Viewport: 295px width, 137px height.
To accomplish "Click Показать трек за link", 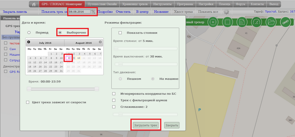I will click(x=54, y=12).
